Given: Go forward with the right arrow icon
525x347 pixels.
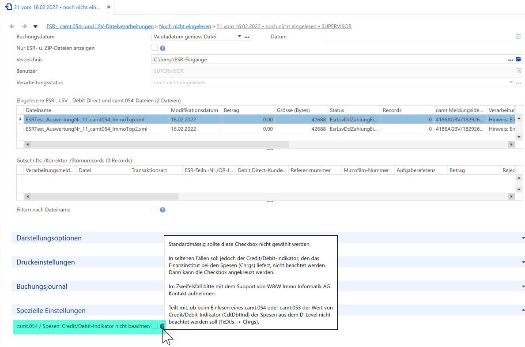Looking at the screenshot, I should click(x=24, y=26).
